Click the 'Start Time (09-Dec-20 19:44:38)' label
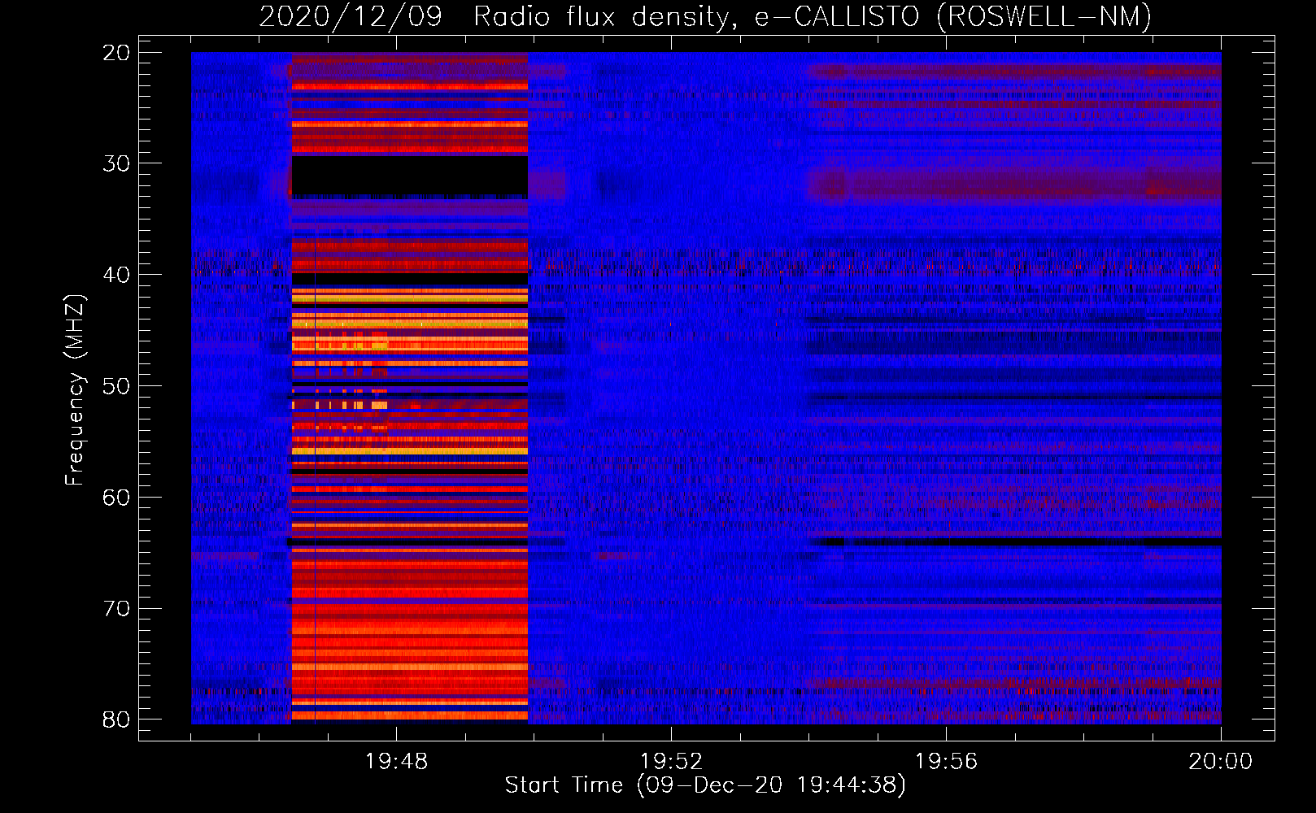1316x813 pixels. (705, 785)
